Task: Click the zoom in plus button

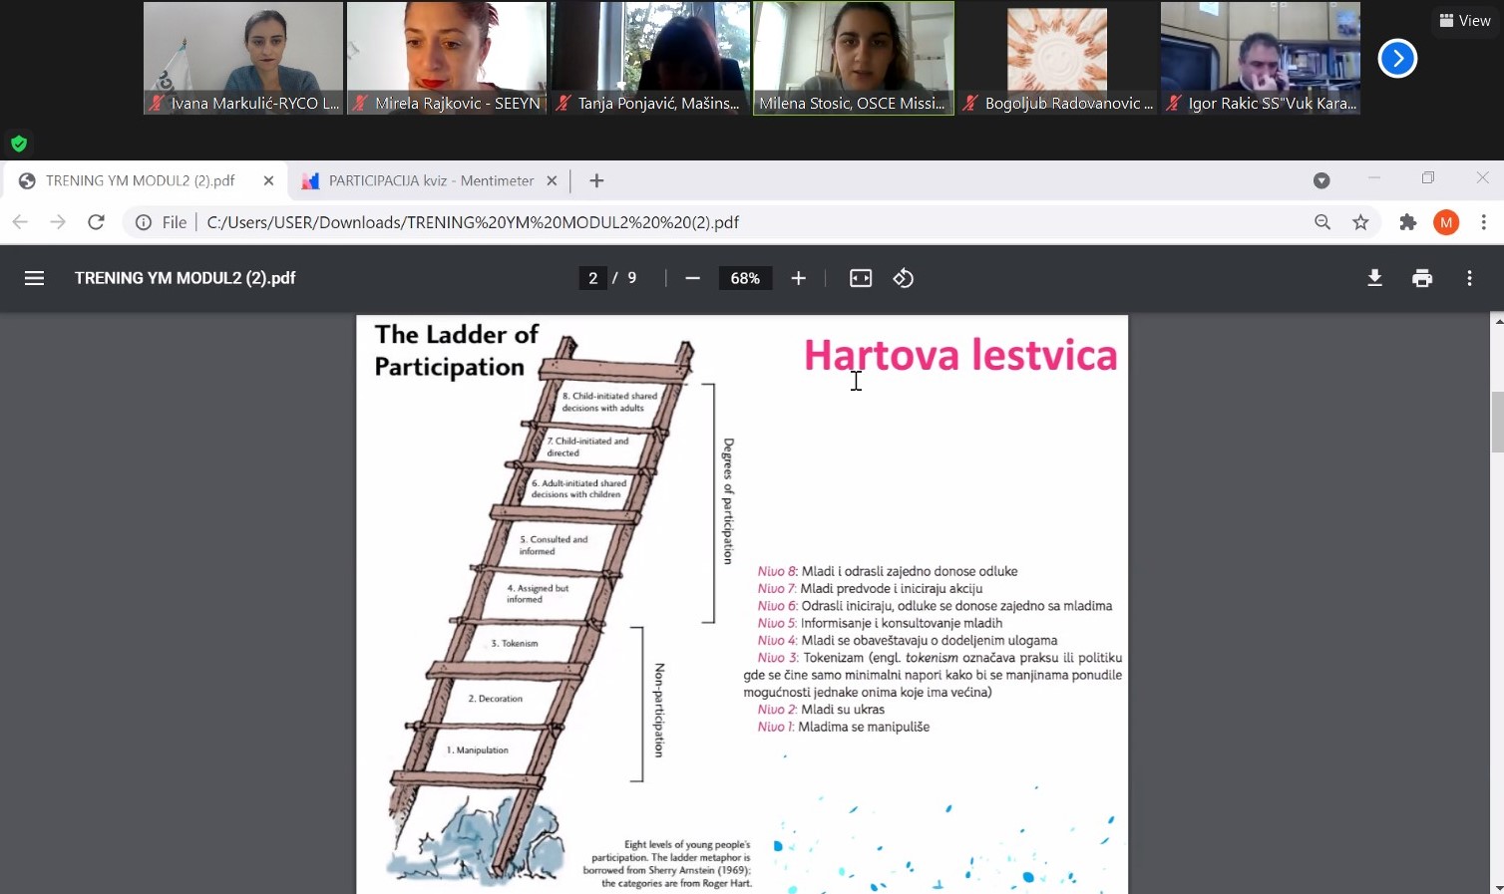Action: click(x=798, y=278)
